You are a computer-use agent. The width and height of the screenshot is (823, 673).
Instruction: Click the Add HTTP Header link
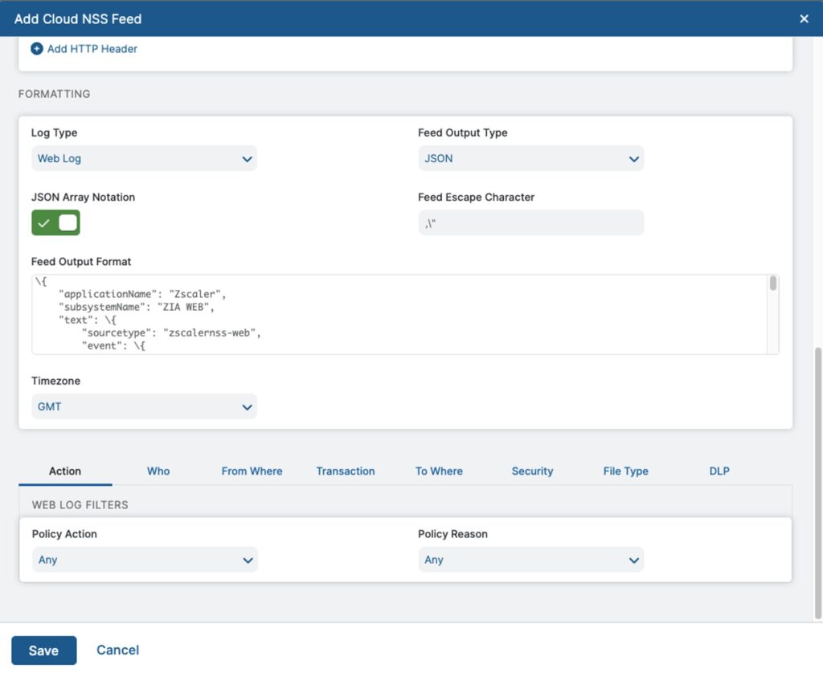click(x=92, y=49)
